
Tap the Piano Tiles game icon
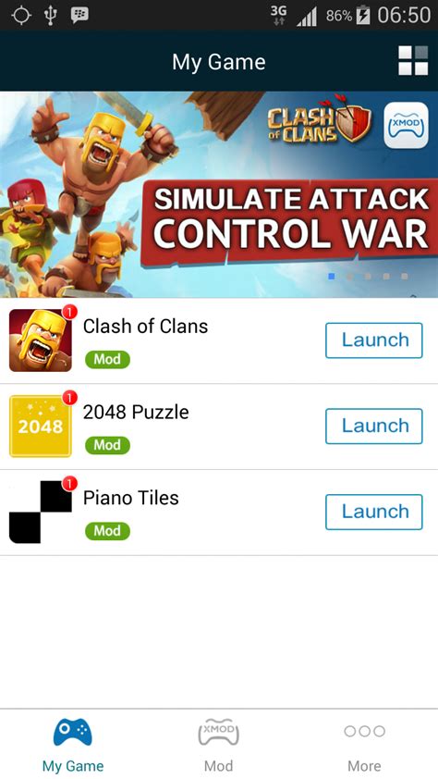tap(40, 512)
